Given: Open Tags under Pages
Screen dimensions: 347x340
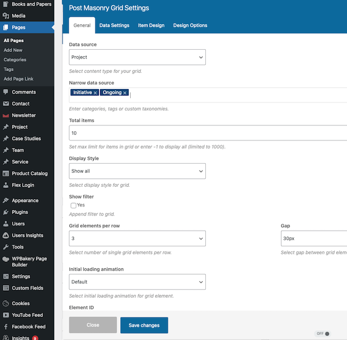Looking at the screenshot, I should (x=9, y=69).
